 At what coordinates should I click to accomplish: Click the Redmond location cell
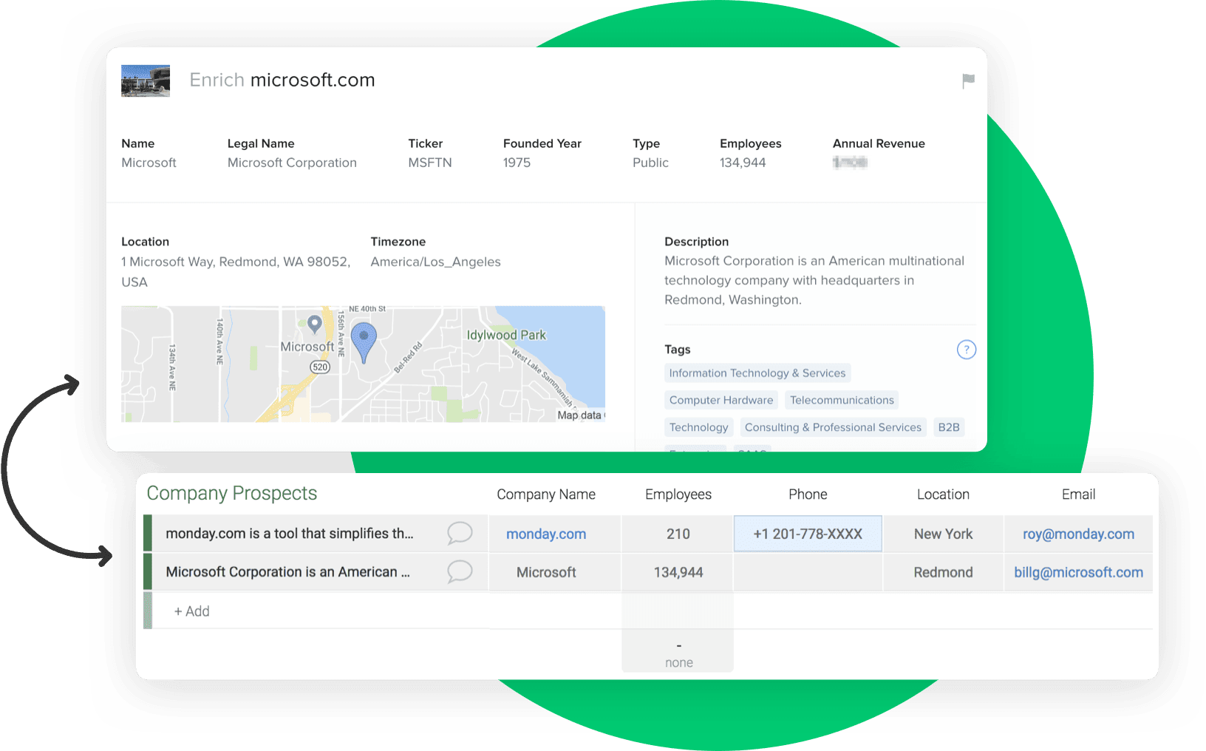943,572
